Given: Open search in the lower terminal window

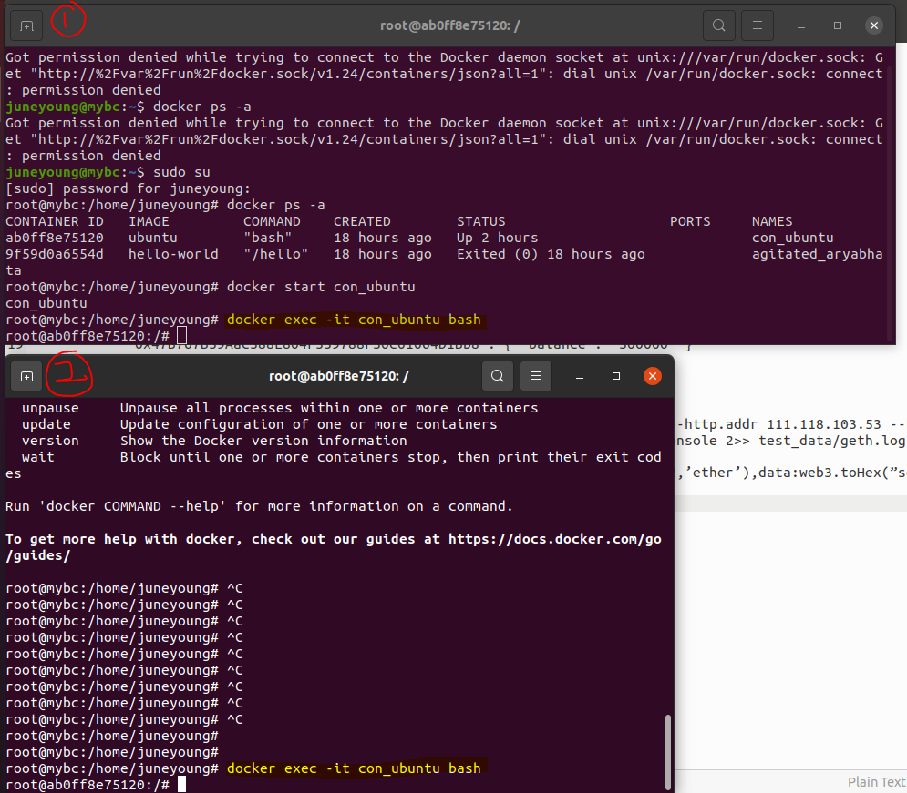Looking at the screenshot, I should point(498,376).
